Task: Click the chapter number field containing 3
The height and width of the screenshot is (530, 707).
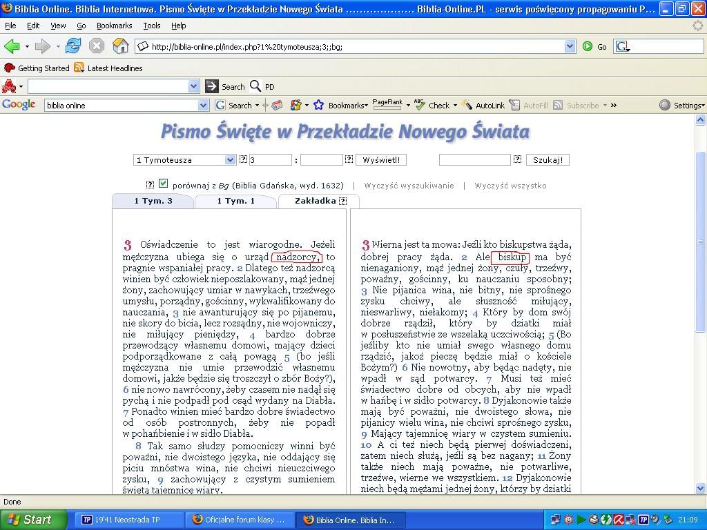Action: [x=271, y=160]
